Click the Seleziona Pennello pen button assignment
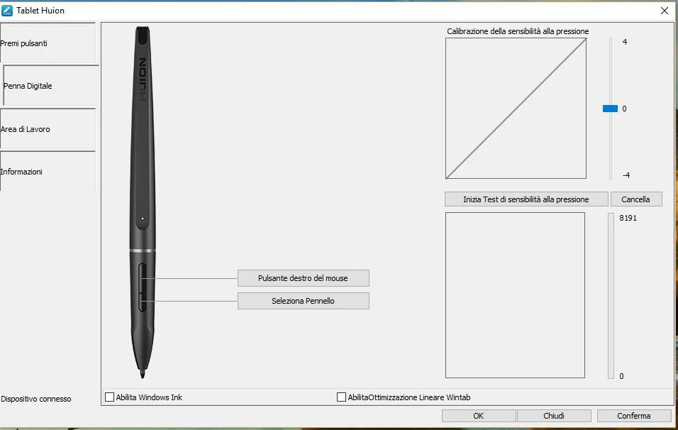 [x=303, y=301]
